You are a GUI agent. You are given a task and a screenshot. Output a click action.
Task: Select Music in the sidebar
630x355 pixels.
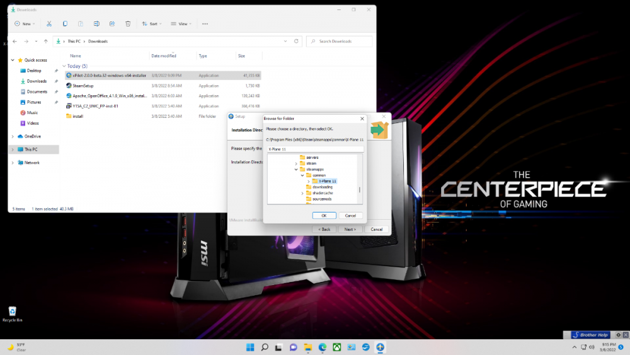point(32,113)
